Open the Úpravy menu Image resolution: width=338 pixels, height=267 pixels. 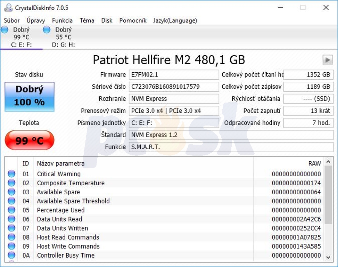tap(36, 21)
